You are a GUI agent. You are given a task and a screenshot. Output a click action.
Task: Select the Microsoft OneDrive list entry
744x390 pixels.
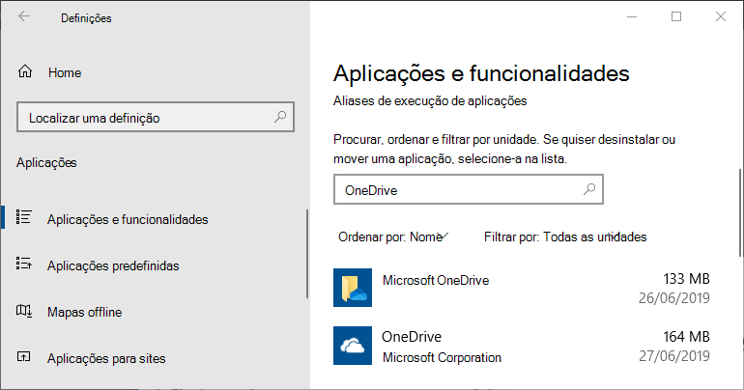tap(522, 288)
